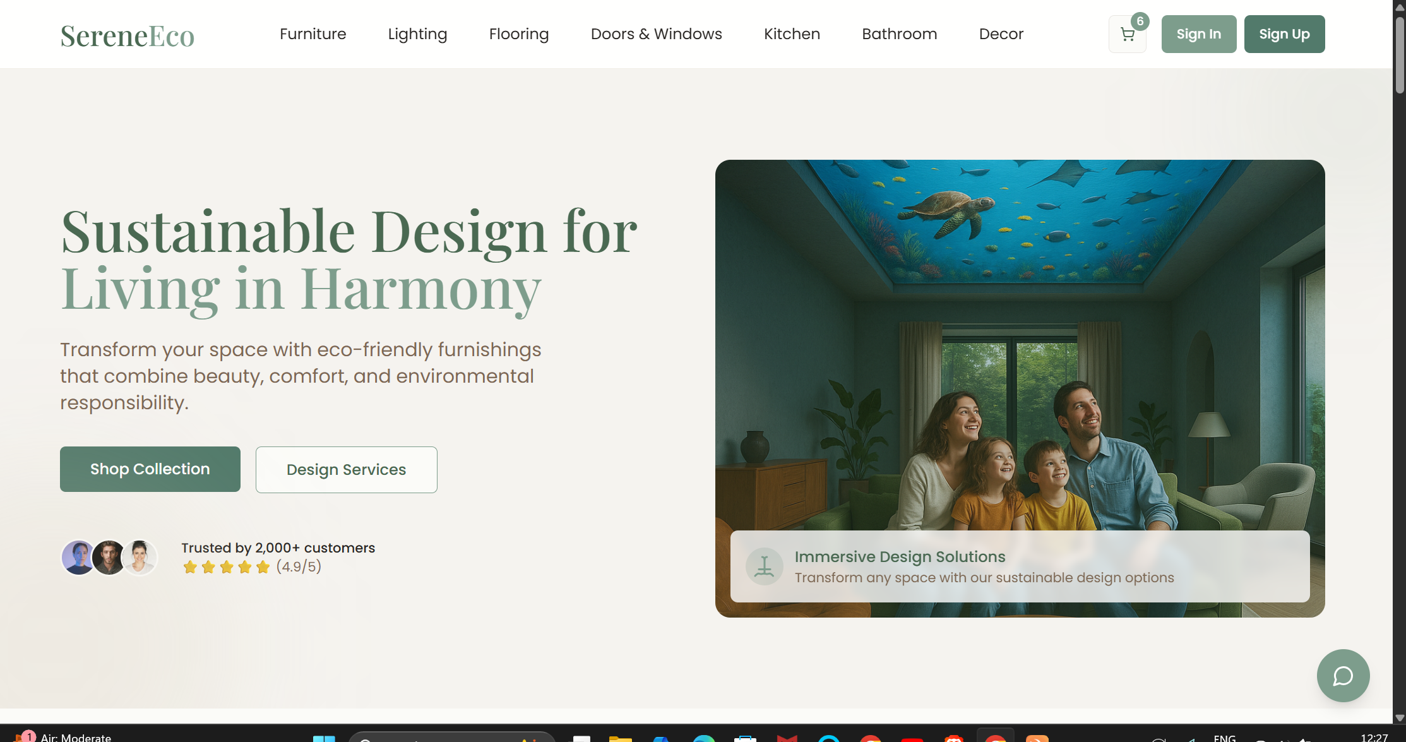Click the five-star rating icons
Screen dimensions: 1406x742
coord(226,567)
